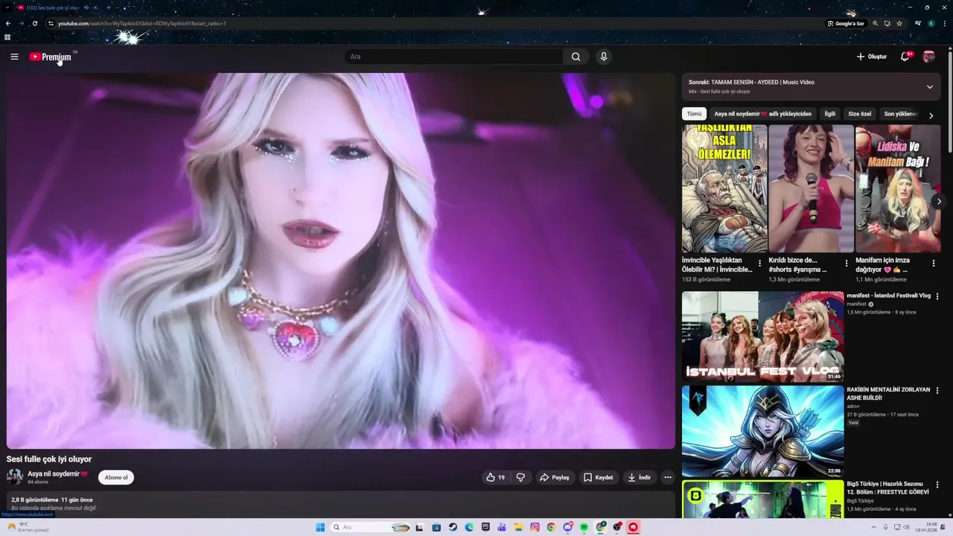
Task: Click the Windows taskbar search box
Action: click(x=370, y=527)
